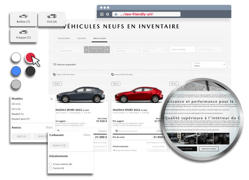Screen dimensions: 249x180
Task: Click the rebate tag icon above grey car
Action: click(54, 75)
